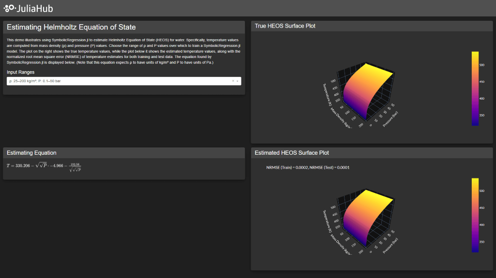Image resolution: width=496 pixels, height=278 pixels.
Task: Click Pressure axis label in True HEOS plot
Action: (x=392, y=117)
